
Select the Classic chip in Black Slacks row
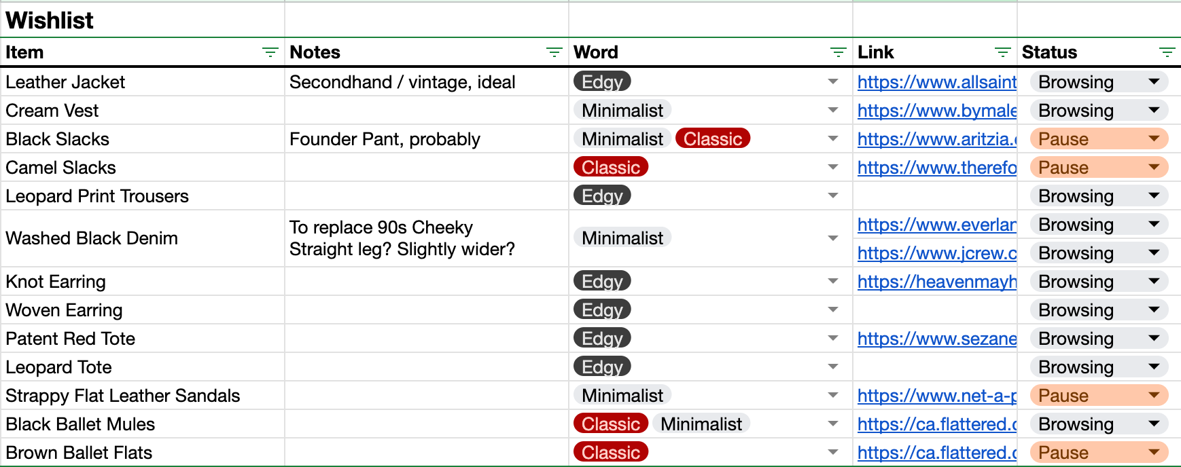coord(713,138)
